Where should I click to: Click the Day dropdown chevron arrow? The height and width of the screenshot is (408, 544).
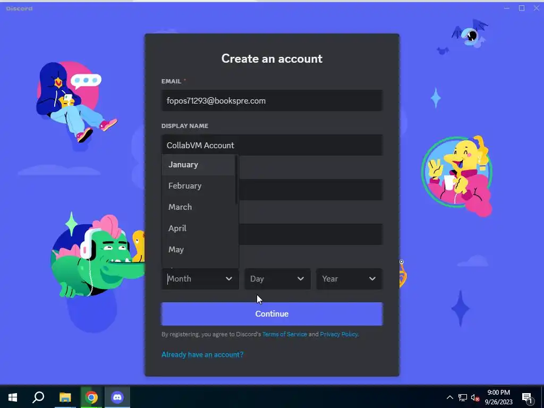pos(301,278)
